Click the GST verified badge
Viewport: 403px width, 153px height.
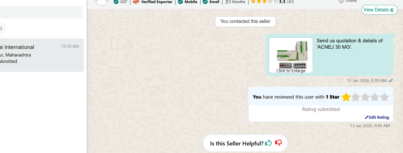pyautogui.click(x=120, y=2)
